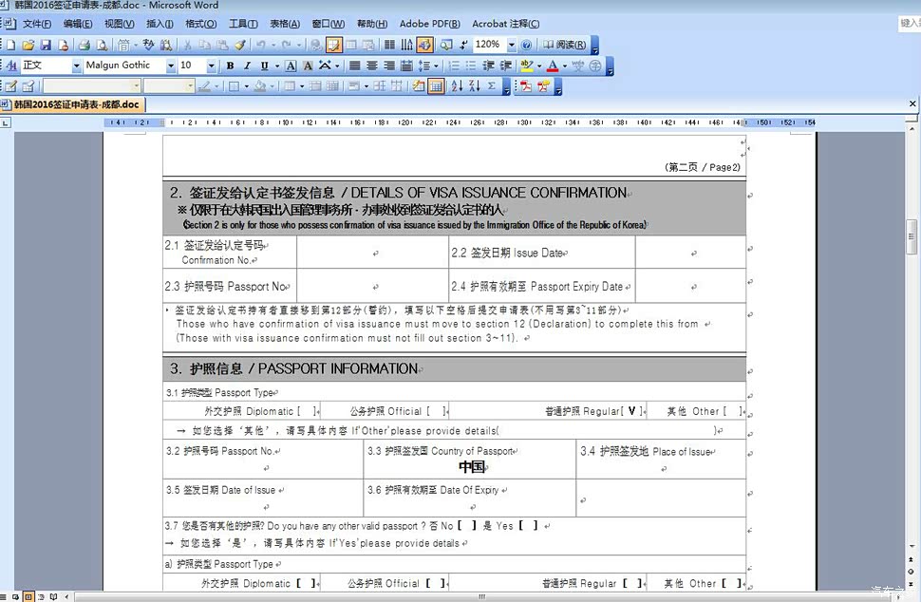Click the 阅读(R) reading mode button

pos(565,45)
